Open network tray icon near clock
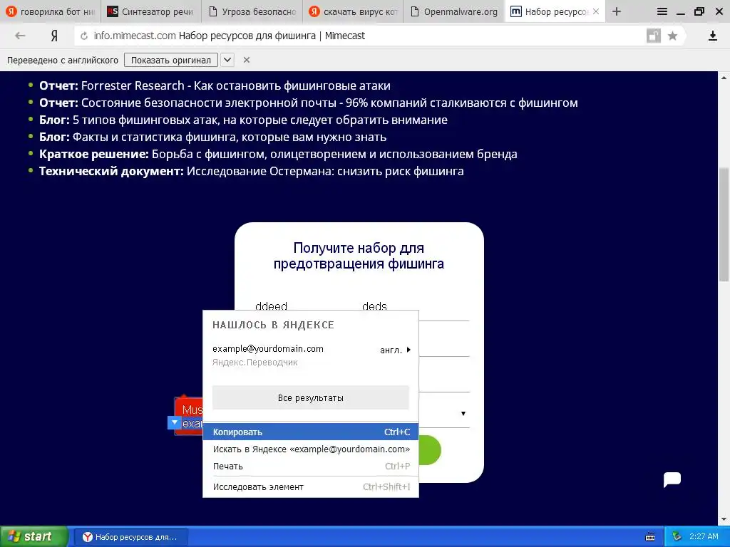This screenshot has height=547, width=730. pyautogui.click(x=677, y=537)
